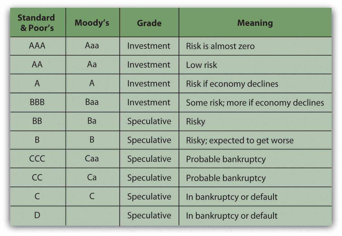Select "Some risk; more if economy declines"

pos(255,103)
